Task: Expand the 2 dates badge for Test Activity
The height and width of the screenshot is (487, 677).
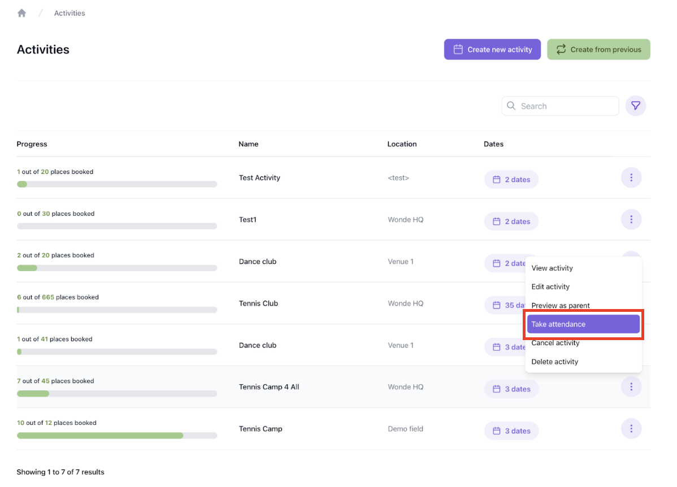Action: (x=511, y=180)
